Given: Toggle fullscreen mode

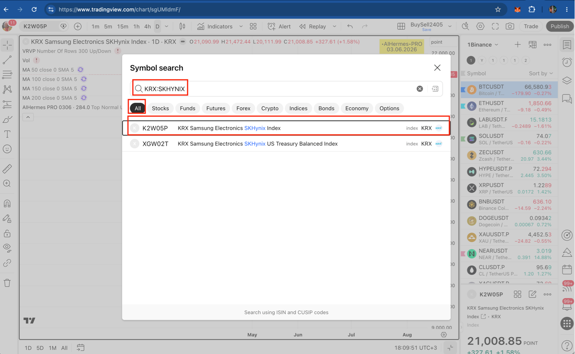Looking at the screenshot, I should click(x=495, y=26).
